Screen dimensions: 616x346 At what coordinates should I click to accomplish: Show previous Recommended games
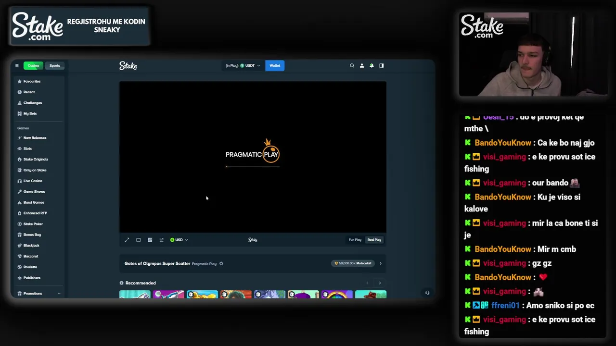tap(367, 283)
